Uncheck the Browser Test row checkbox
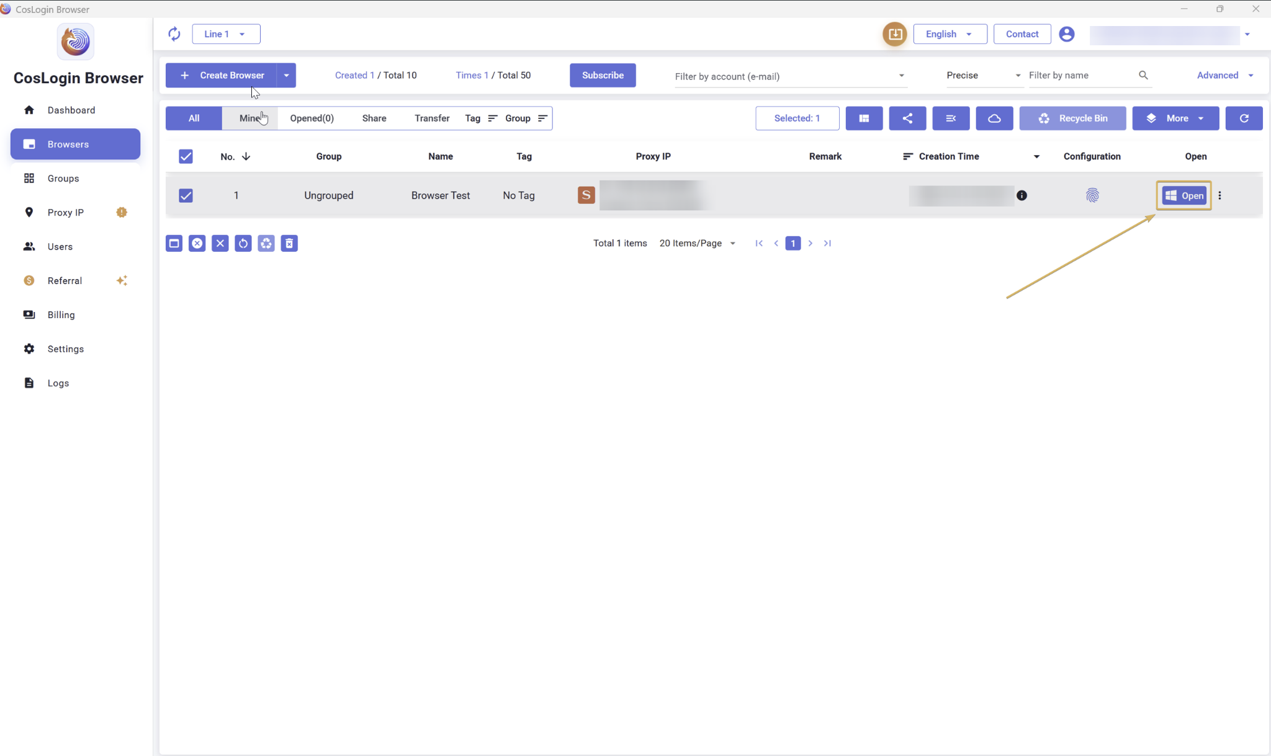 coord(186,195)
